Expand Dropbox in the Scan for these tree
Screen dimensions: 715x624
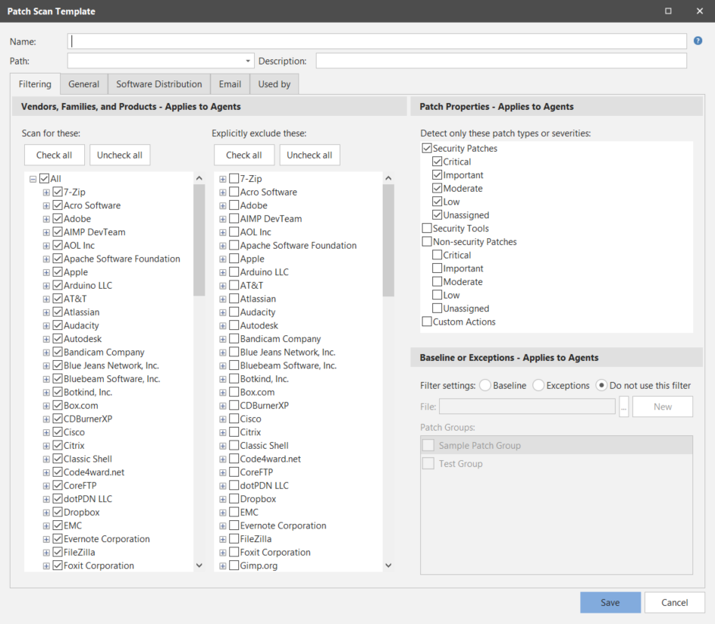tap(46, 513)
